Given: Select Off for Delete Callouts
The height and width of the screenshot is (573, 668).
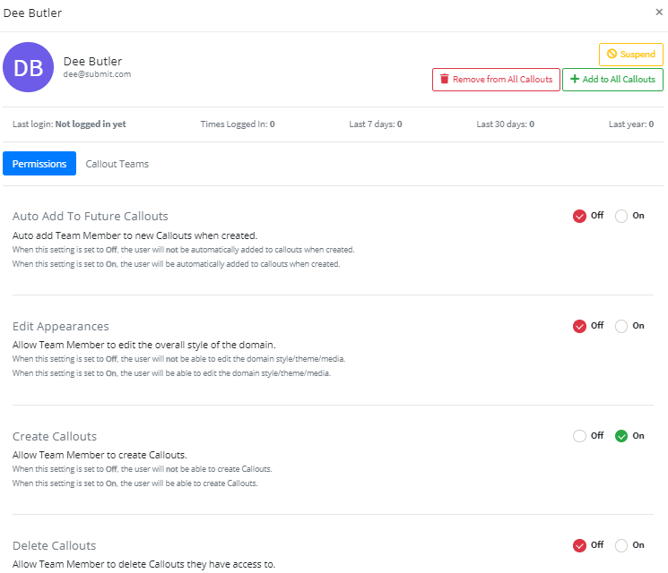Looking at the screenshot, I should pyautogui.click(x=579, y=545).
